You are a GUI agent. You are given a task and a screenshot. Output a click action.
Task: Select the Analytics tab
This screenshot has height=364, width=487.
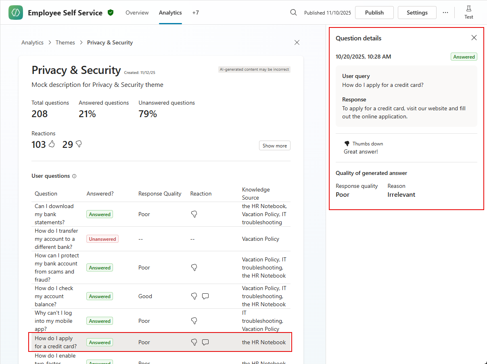[x=170, y=13]
